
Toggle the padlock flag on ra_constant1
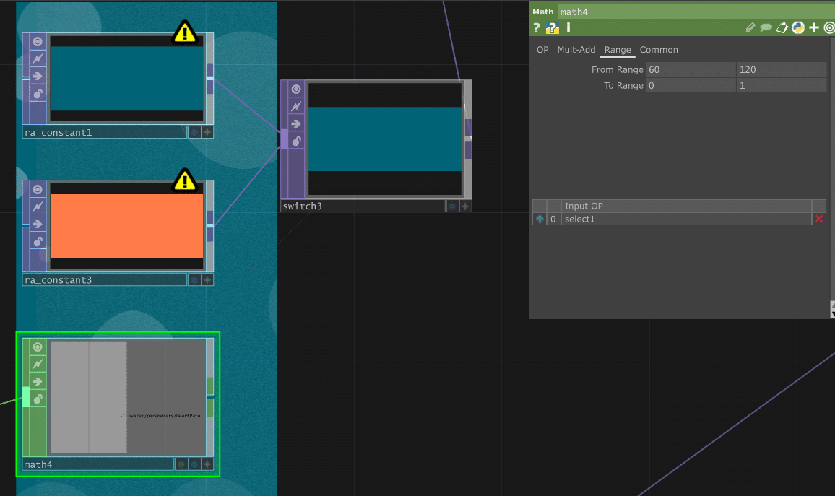(x=38, y=94)
